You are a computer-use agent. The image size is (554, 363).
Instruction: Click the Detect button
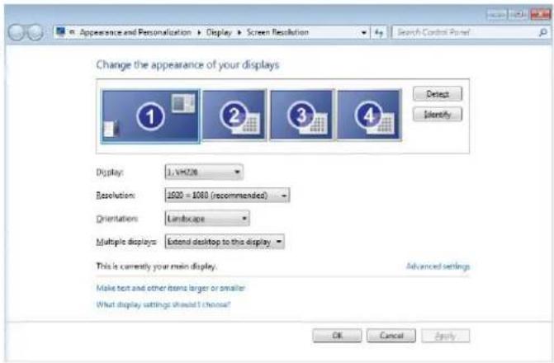coord(438,94)
